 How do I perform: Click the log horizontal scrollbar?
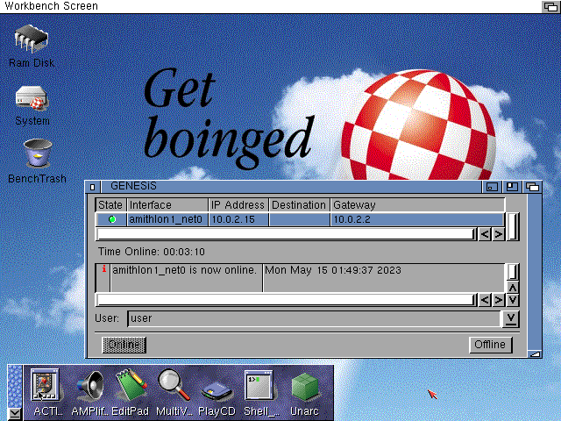pyautogui.click(x=287, y=300)
